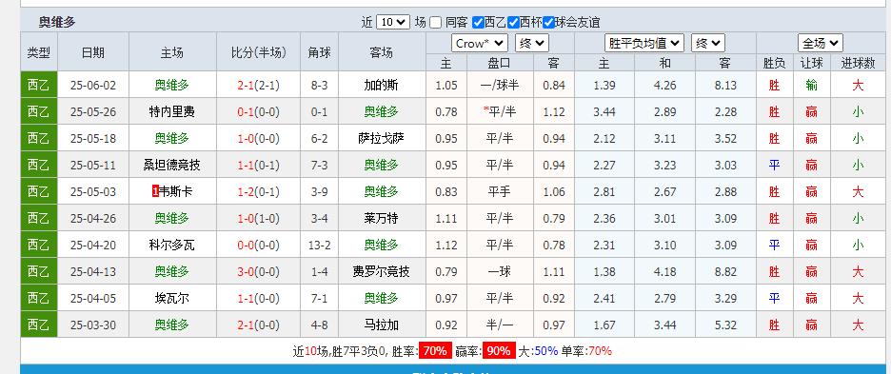891x374 pixels.
Task: Click handicap *平/半 on 25-05-26 row
Action: coord(500,112)
